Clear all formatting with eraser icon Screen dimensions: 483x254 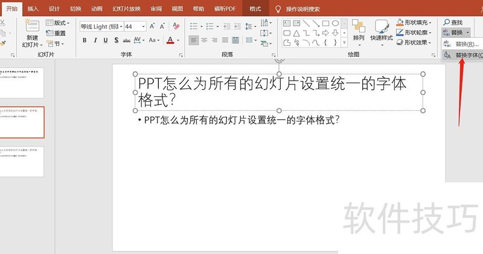tap(176, 26)
